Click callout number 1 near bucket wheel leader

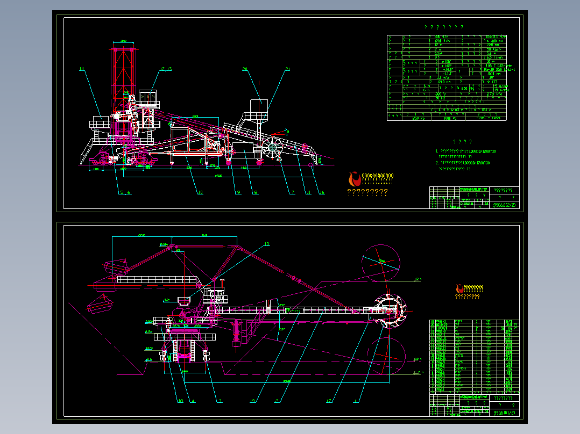(356, 401)
